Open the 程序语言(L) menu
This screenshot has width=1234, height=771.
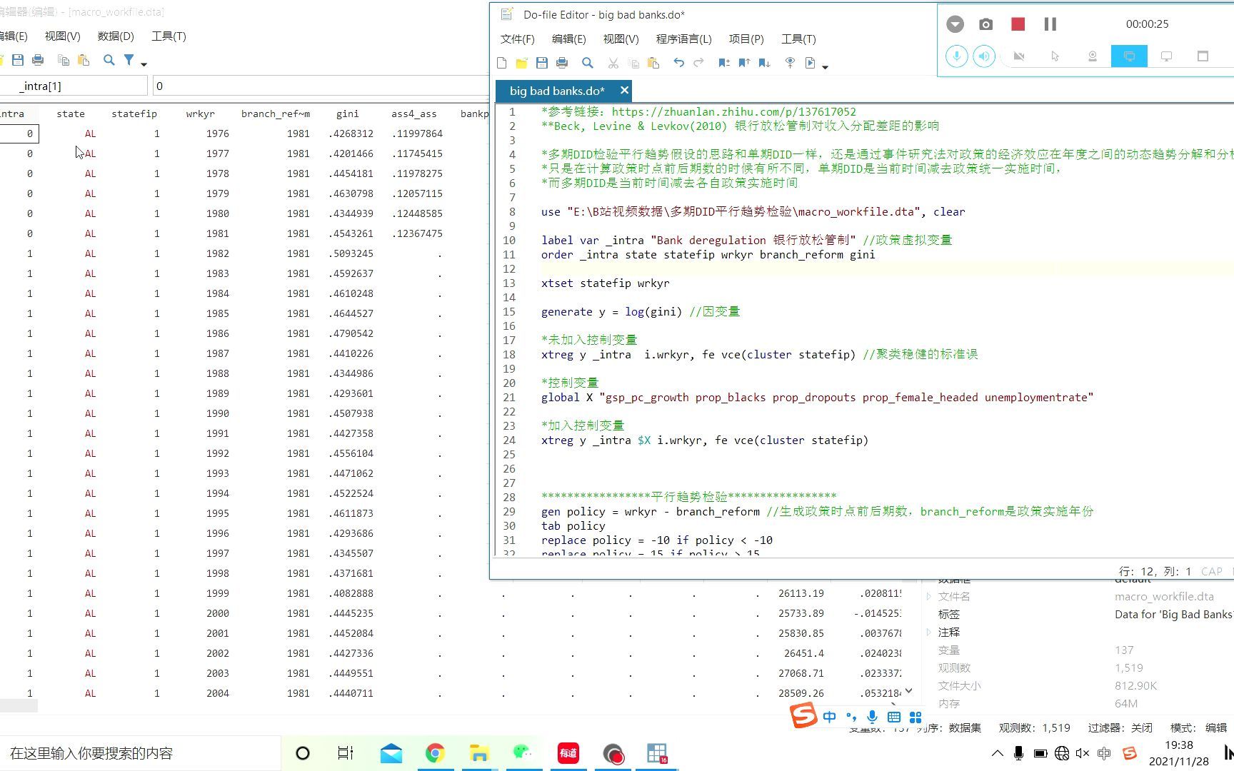[x=683, y=39]
